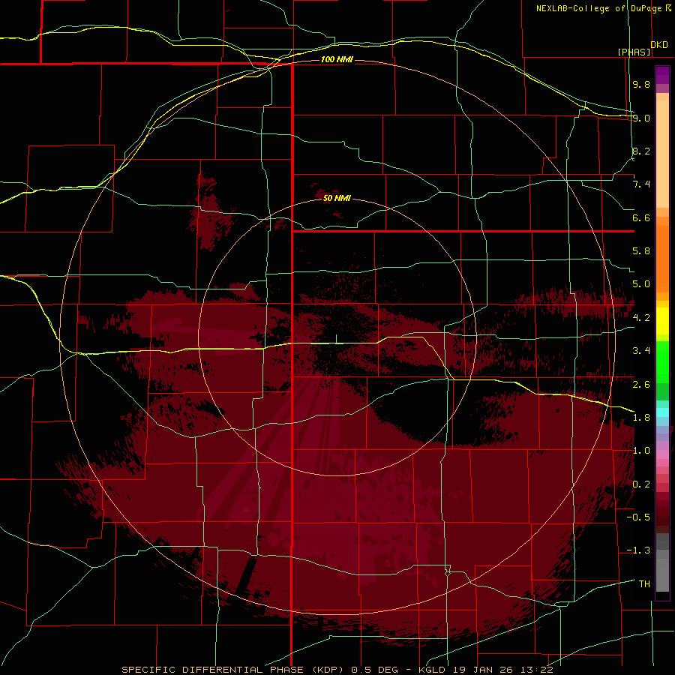This screenshot has width=675, height=675.
Task: Click the 9.0 scale value
Action: coord(641,118)
